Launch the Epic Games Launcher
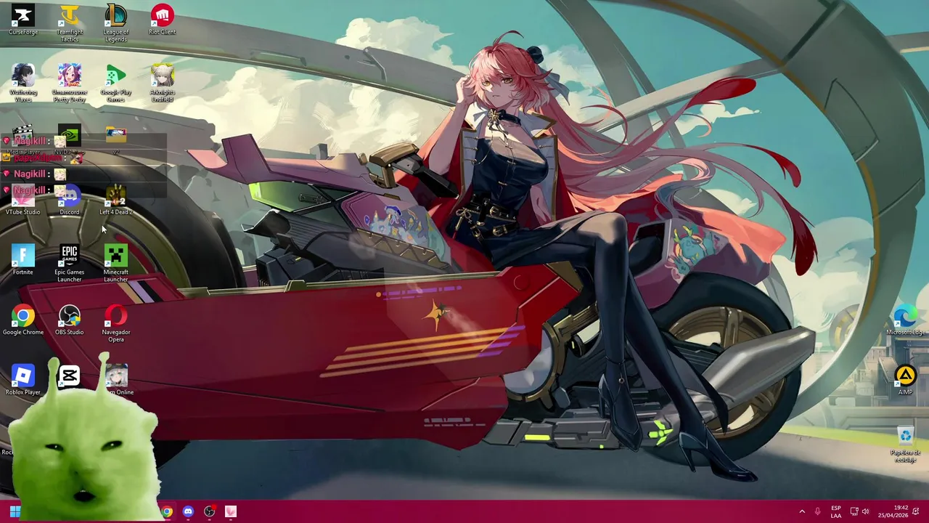Image resolution: width=929 pixels, height=523 pixels. coord(70,263)
